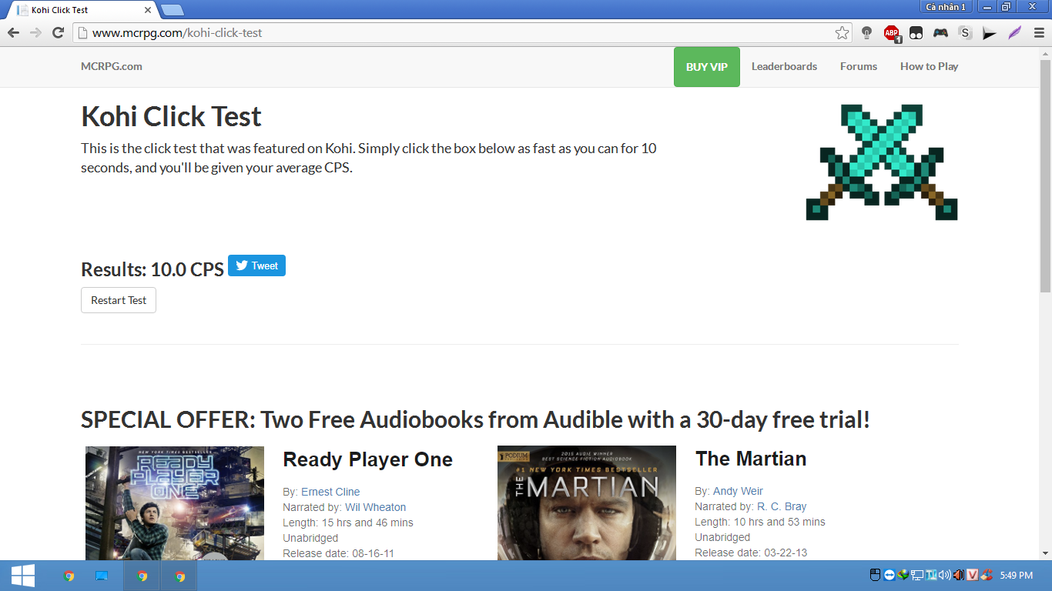Open the How to Play page

click(x=929, y=66)
